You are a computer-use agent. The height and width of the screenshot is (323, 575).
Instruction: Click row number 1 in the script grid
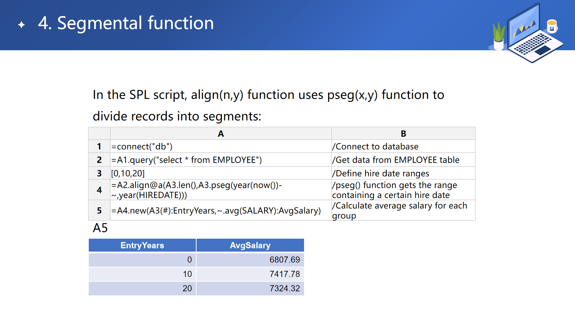pyautogui.click(x=99, y=146)
